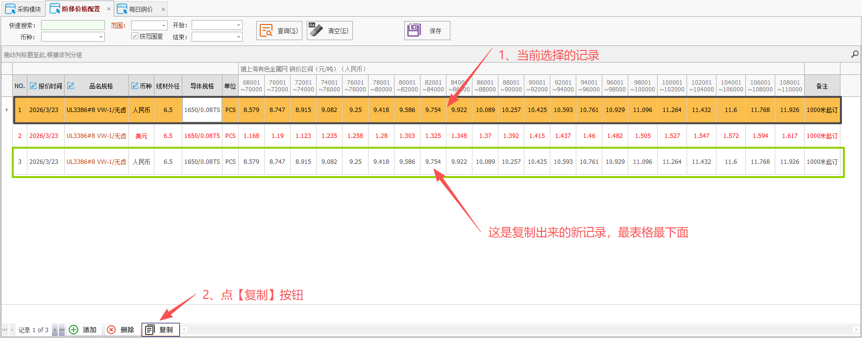Click the 11.6 cell in row 1
This screenshot has height=338, width=862.
pyautogui.click(x=731, y=110)
